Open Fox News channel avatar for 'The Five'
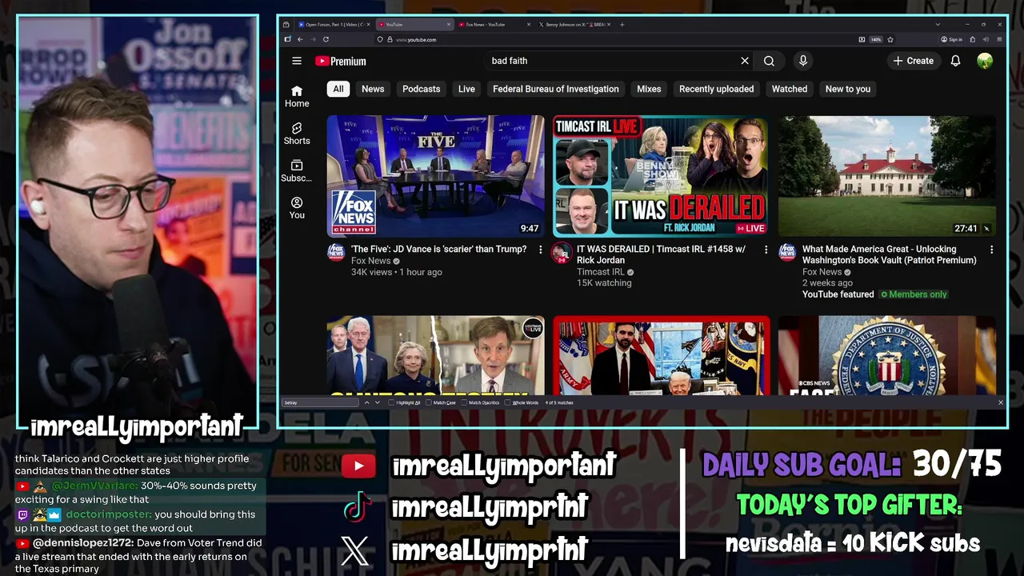The image size is (1024, 576). point(336,252)
